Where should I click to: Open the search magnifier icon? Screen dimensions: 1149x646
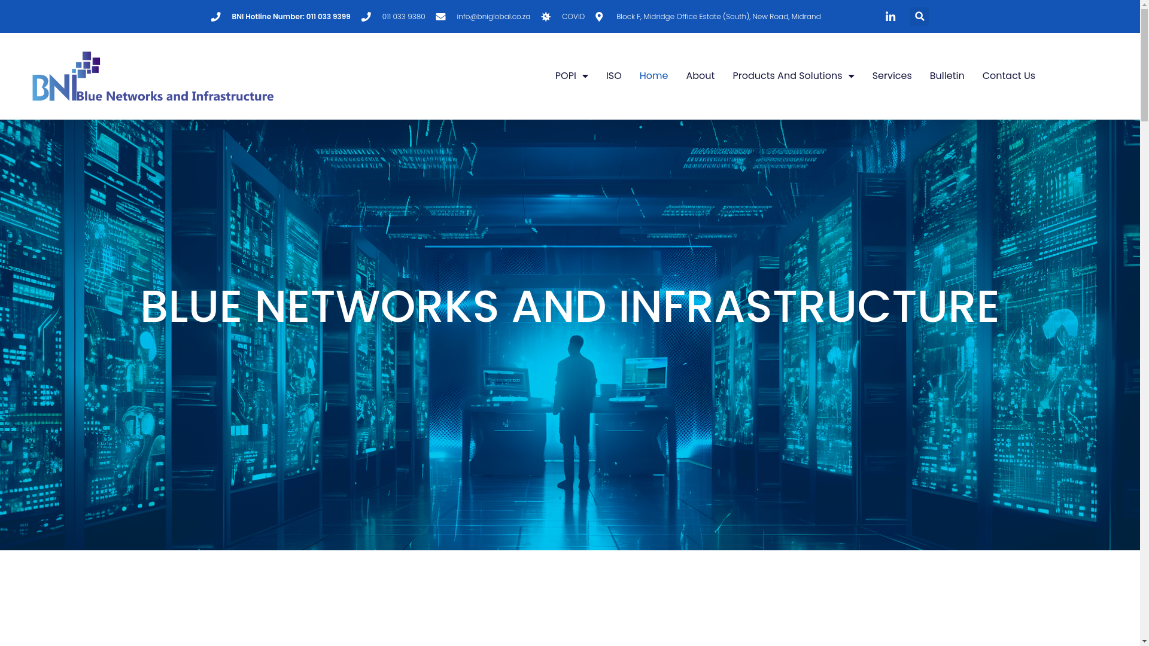pyautogui.click(x=920, y=16)
